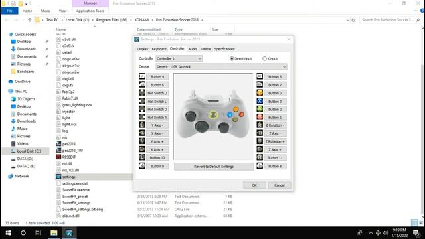Open the Online tab

click(x=206, y=49)
